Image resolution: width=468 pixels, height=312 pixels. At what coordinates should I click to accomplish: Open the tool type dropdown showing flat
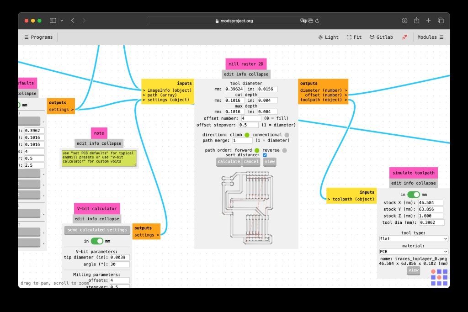click(413, 238)
